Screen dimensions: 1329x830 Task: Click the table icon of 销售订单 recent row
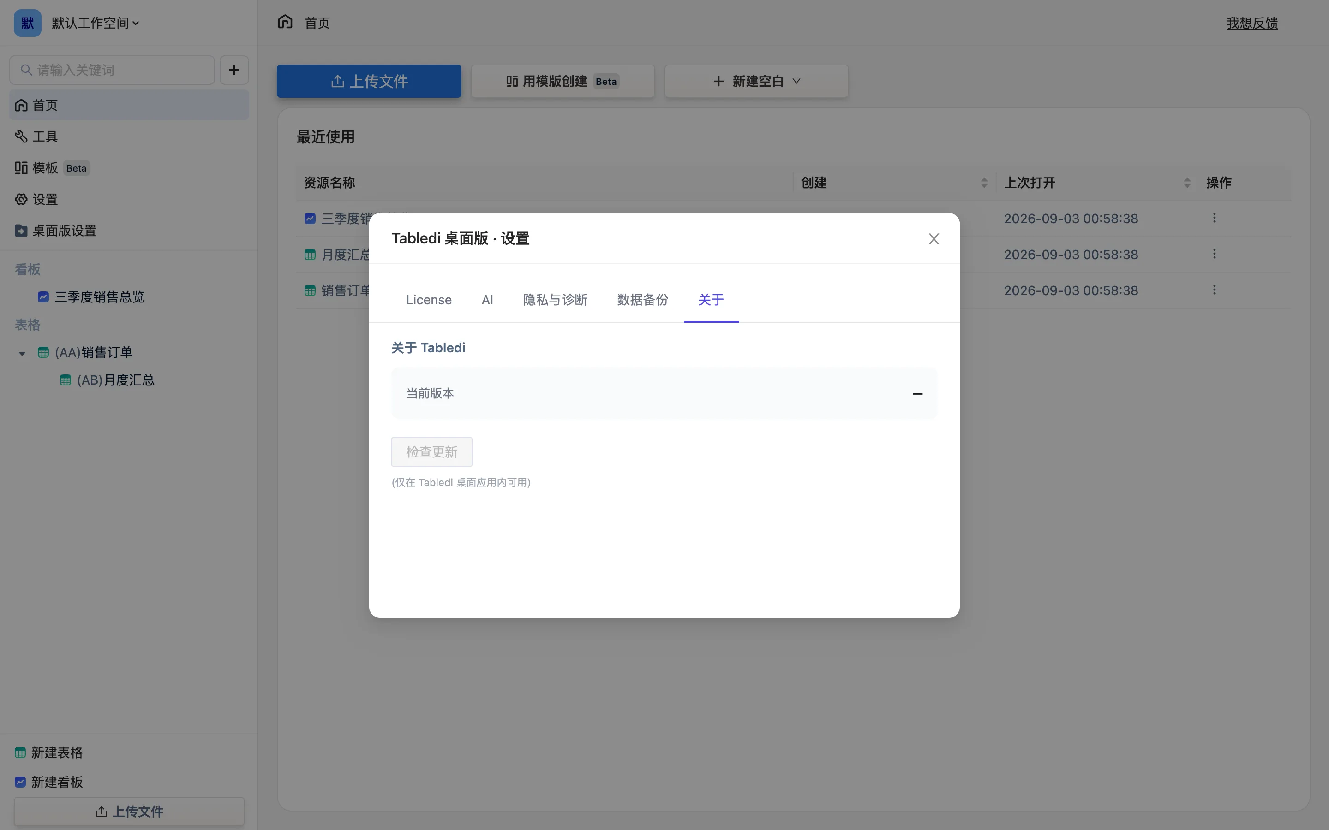click(x=310, y=290)
